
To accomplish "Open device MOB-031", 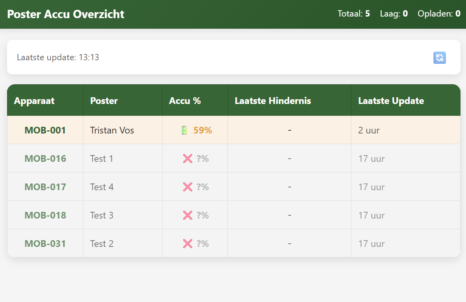I will click(x=45, y=244).
